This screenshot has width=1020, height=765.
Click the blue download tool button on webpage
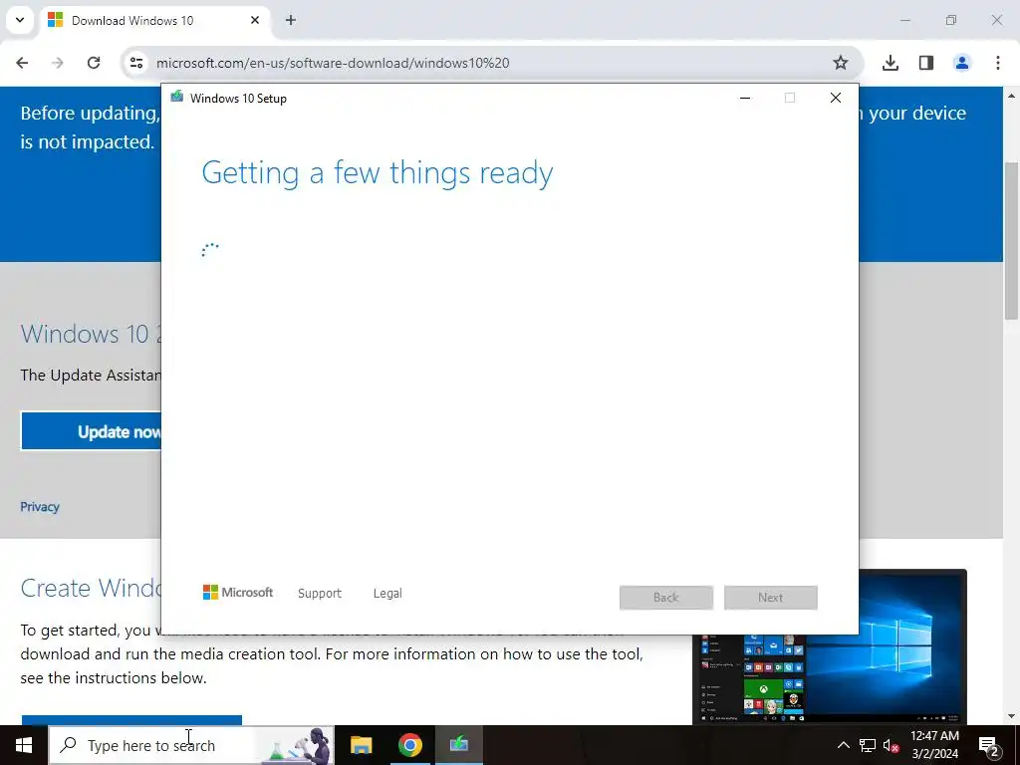pyautogui.click(x=132, y=719)
